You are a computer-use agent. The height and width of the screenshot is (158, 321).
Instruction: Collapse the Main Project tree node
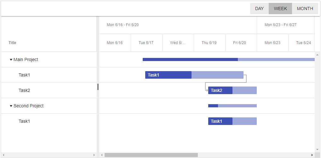[x=11, y=60]
